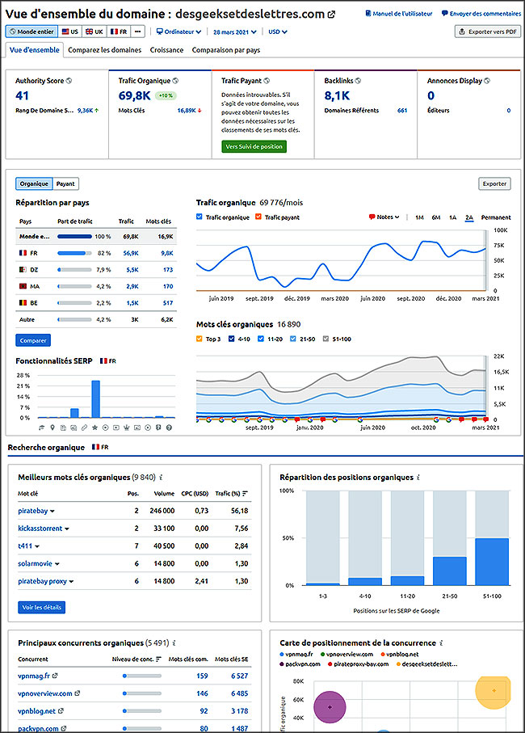Click the 51-100 positions blue bar
The image size is (525, 733).
[492, 562]
